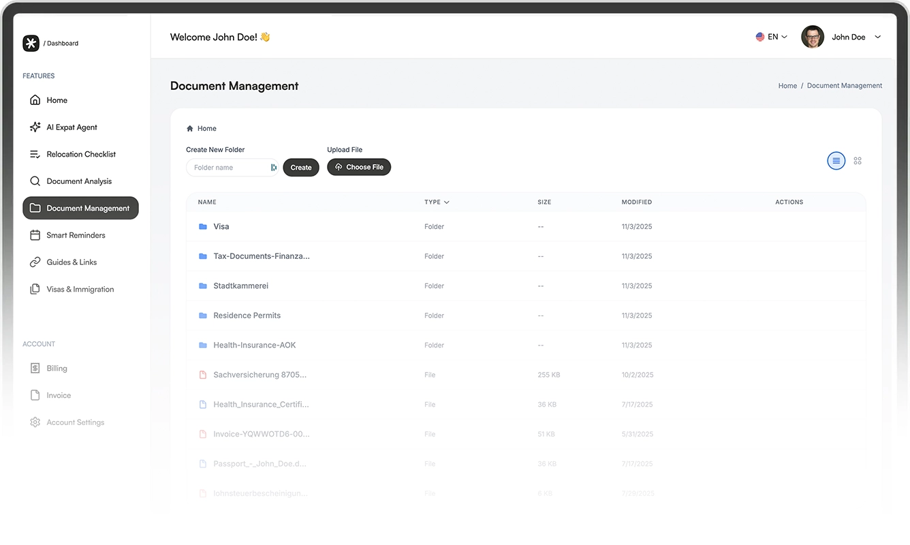The height and width of the screenshot is (545, 910).
Task: Click the Billing dollar icon
Action: (x=35, y=368)
